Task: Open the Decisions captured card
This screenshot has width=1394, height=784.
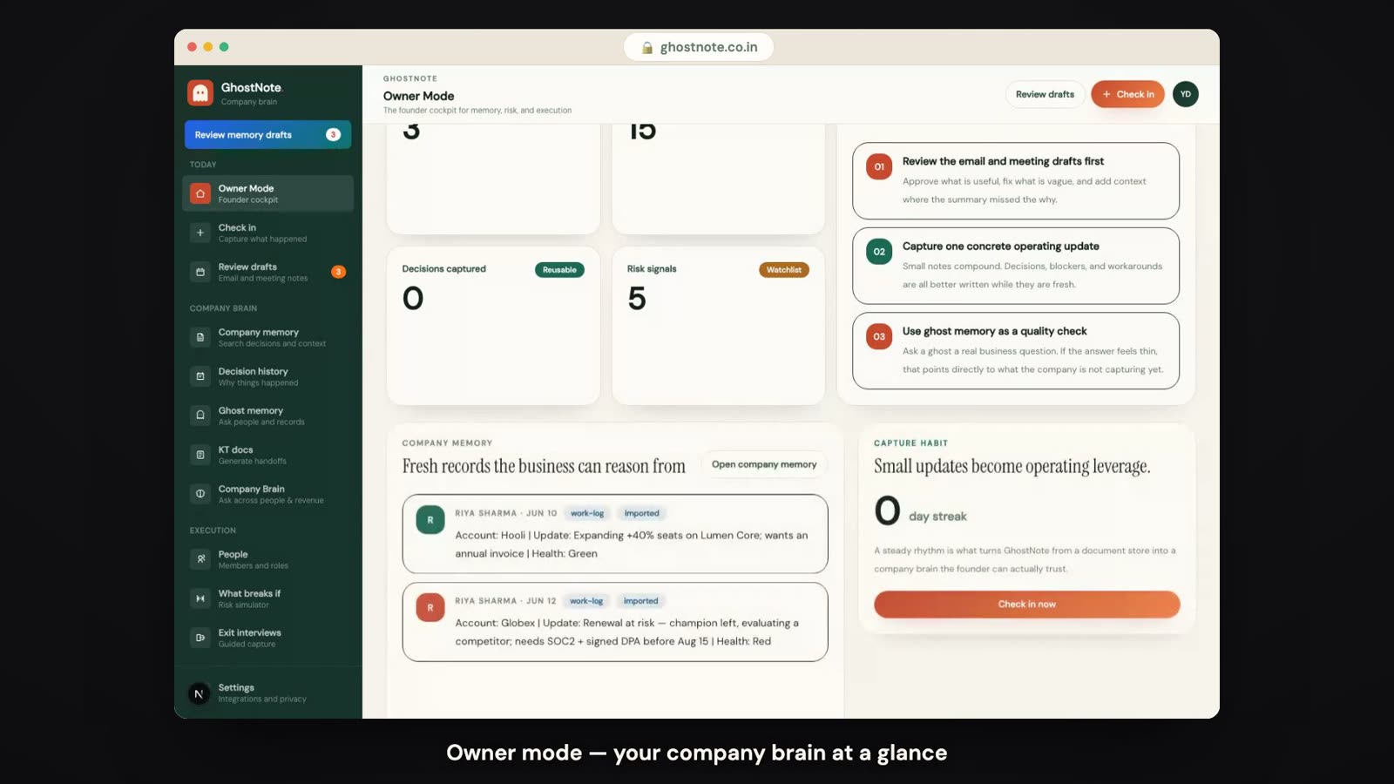Action: (x=493, y=326)
